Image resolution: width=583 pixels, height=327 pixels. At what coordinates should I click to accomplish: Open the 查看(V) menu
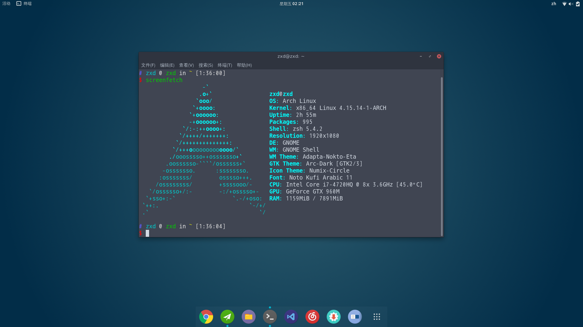coord(186,65)
